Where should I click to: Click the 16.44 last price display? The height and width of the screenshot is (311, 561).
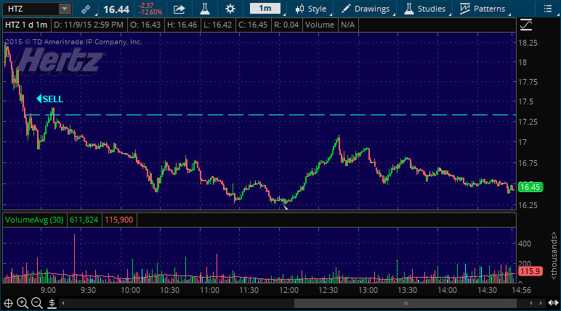point(116,9)
